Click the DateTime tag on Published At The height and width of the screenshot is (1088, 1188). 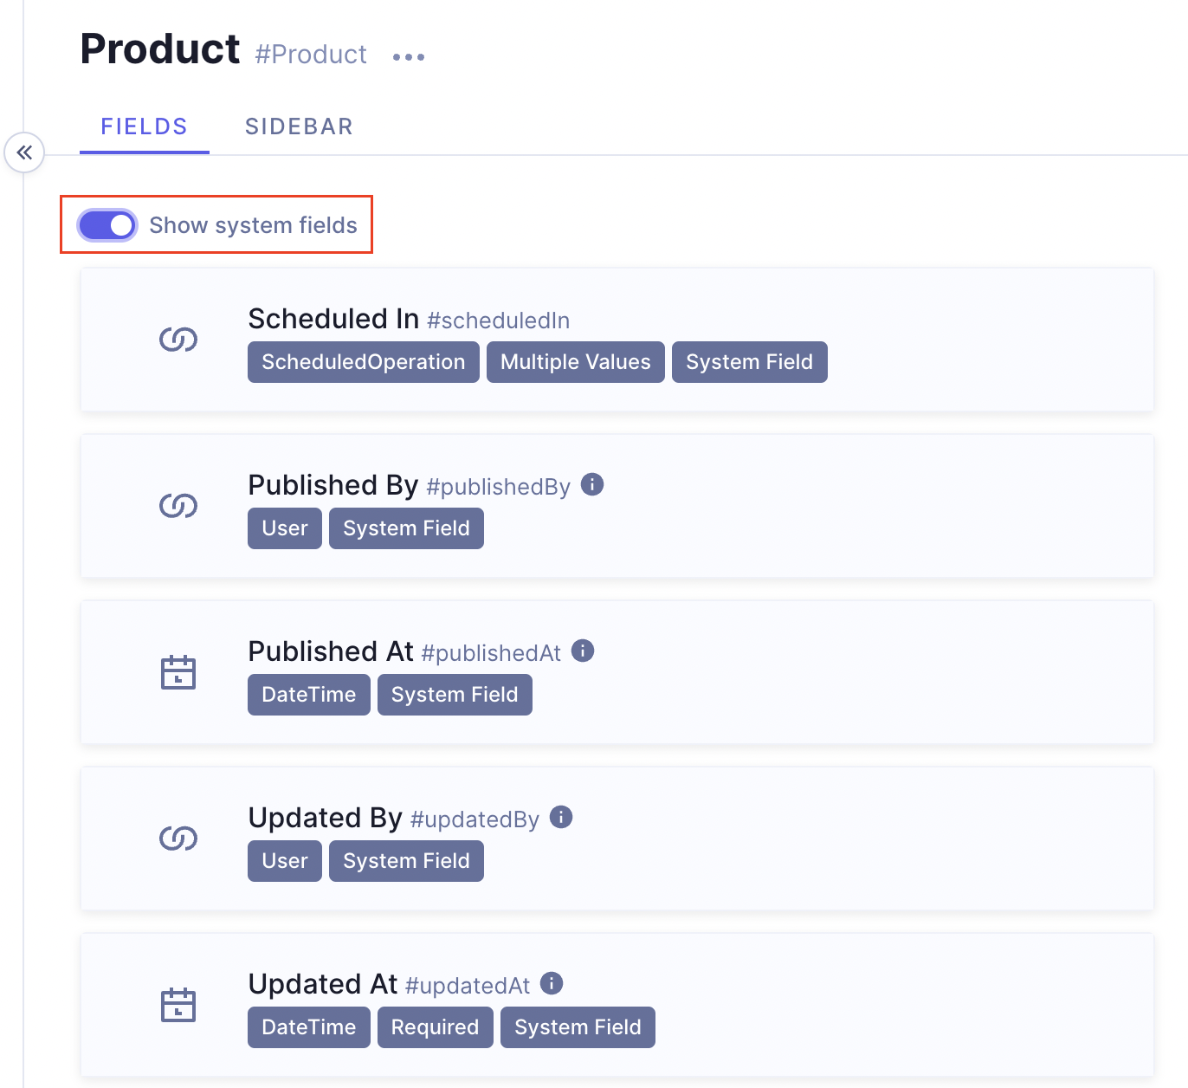308,695
